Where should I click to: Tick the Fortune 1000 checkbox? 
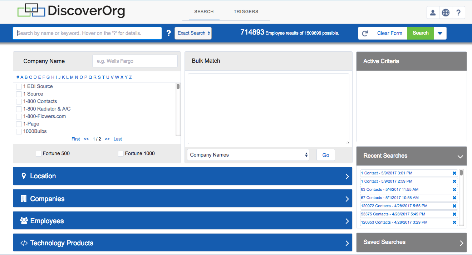coord(121,154)
